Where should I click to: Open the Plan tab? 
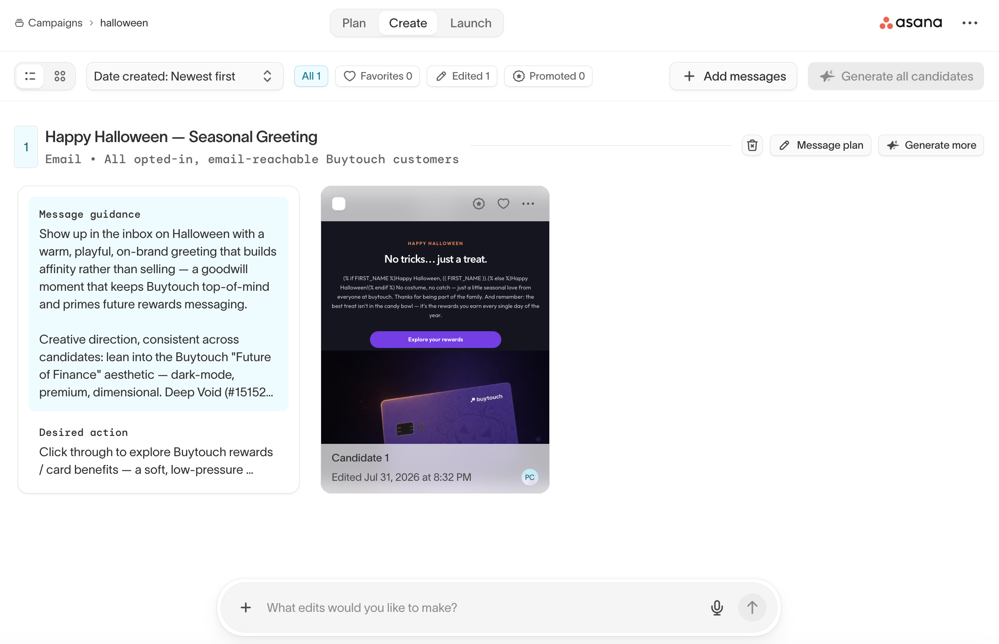point(354,23)
